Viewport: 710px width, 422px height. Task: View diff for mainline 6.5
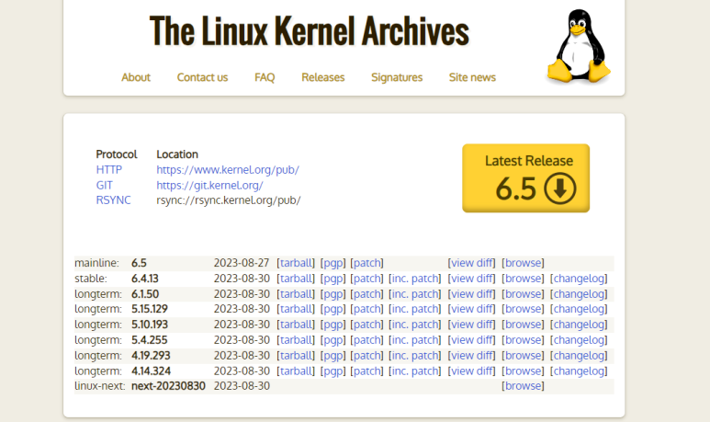[471, 263]
